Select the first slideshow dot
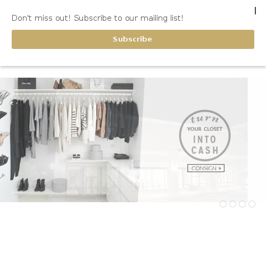266x266 pixels. click(223, 204)
